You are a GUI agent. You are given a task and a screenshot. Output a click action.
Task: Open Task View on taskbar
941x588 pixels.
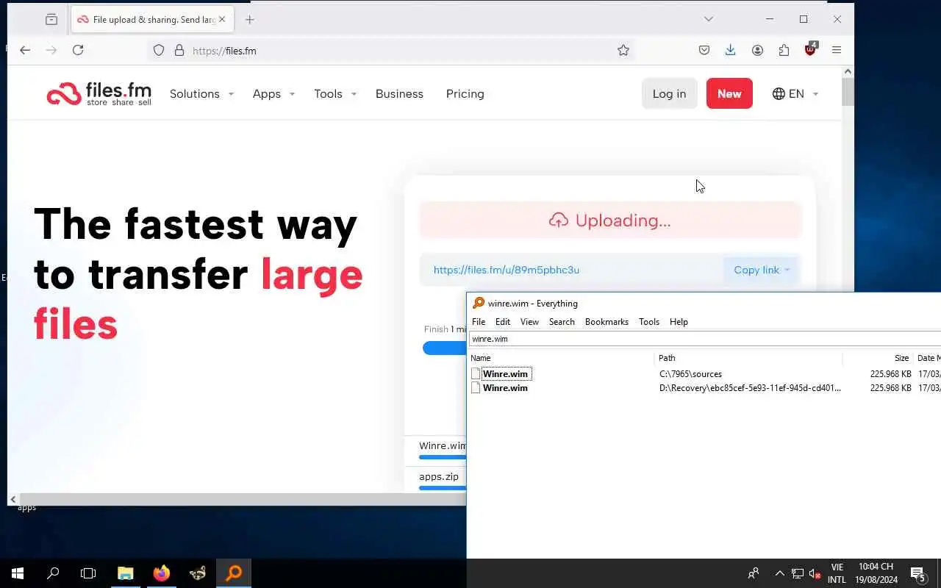click(x=88, y=573)
